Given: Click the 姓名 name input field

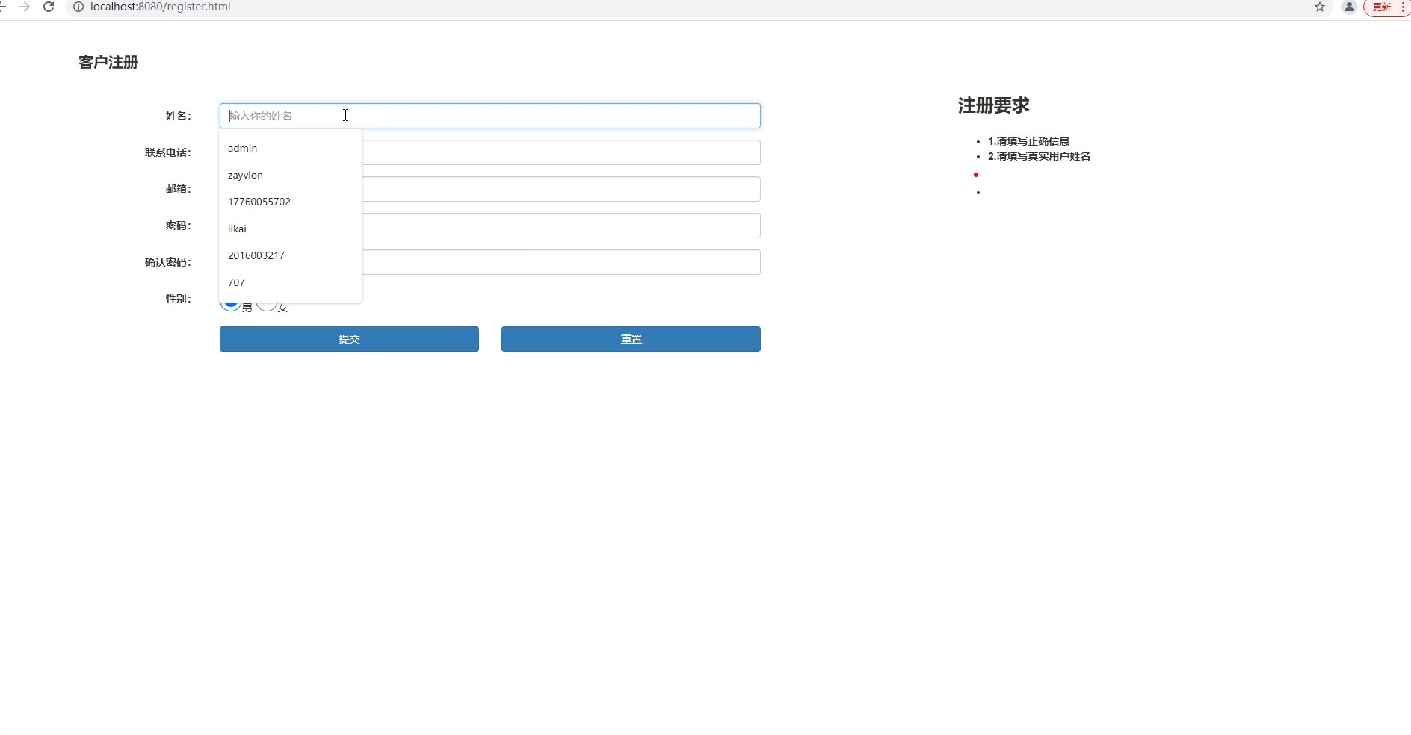Looking at the screenshot, I should point(490,116).
